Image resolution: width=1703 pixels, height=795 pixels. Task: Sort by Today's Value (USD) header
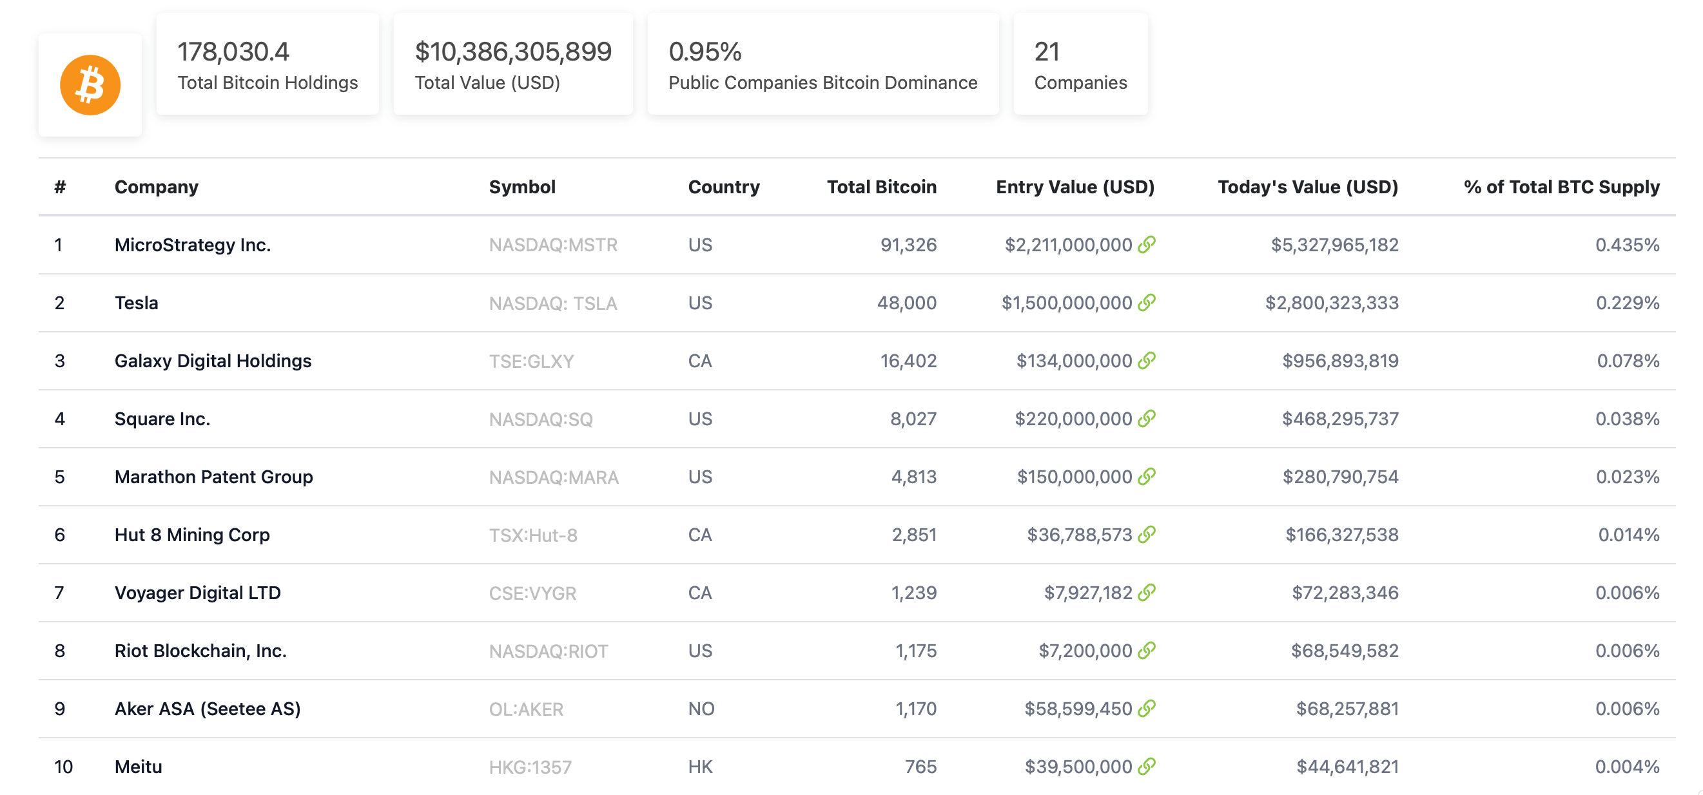(1308, 187)
